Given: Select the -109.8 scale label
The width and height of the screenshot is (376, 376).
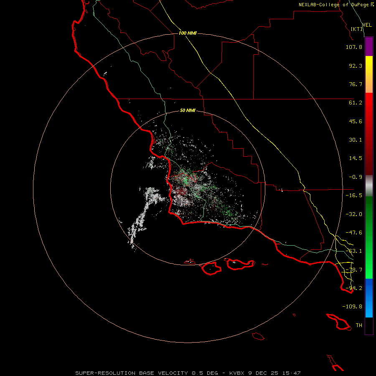Looking at the screenshot, I should [352, 307].
